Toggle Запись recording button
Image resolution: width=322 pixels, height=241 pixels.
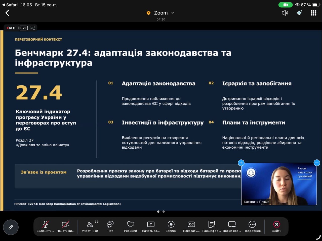(x=171, y=226)
